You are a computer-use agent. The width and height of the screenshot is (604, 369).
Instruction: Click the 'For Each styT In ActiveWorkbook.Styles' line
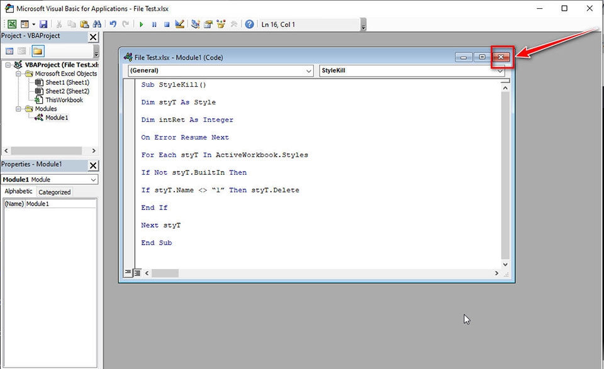click(225, 155)
